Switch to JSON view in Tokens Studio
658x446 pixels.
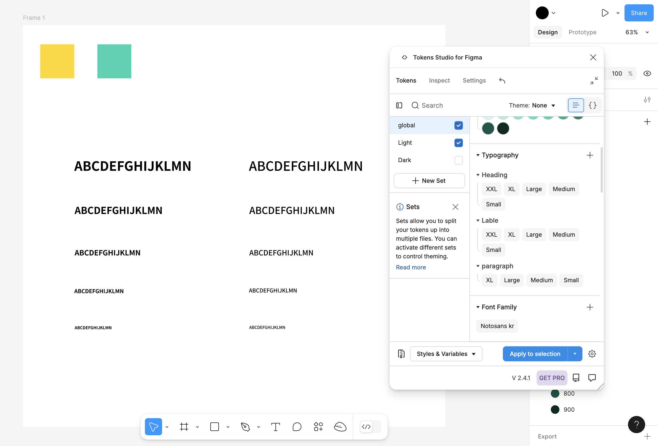[x=592, y=105]
